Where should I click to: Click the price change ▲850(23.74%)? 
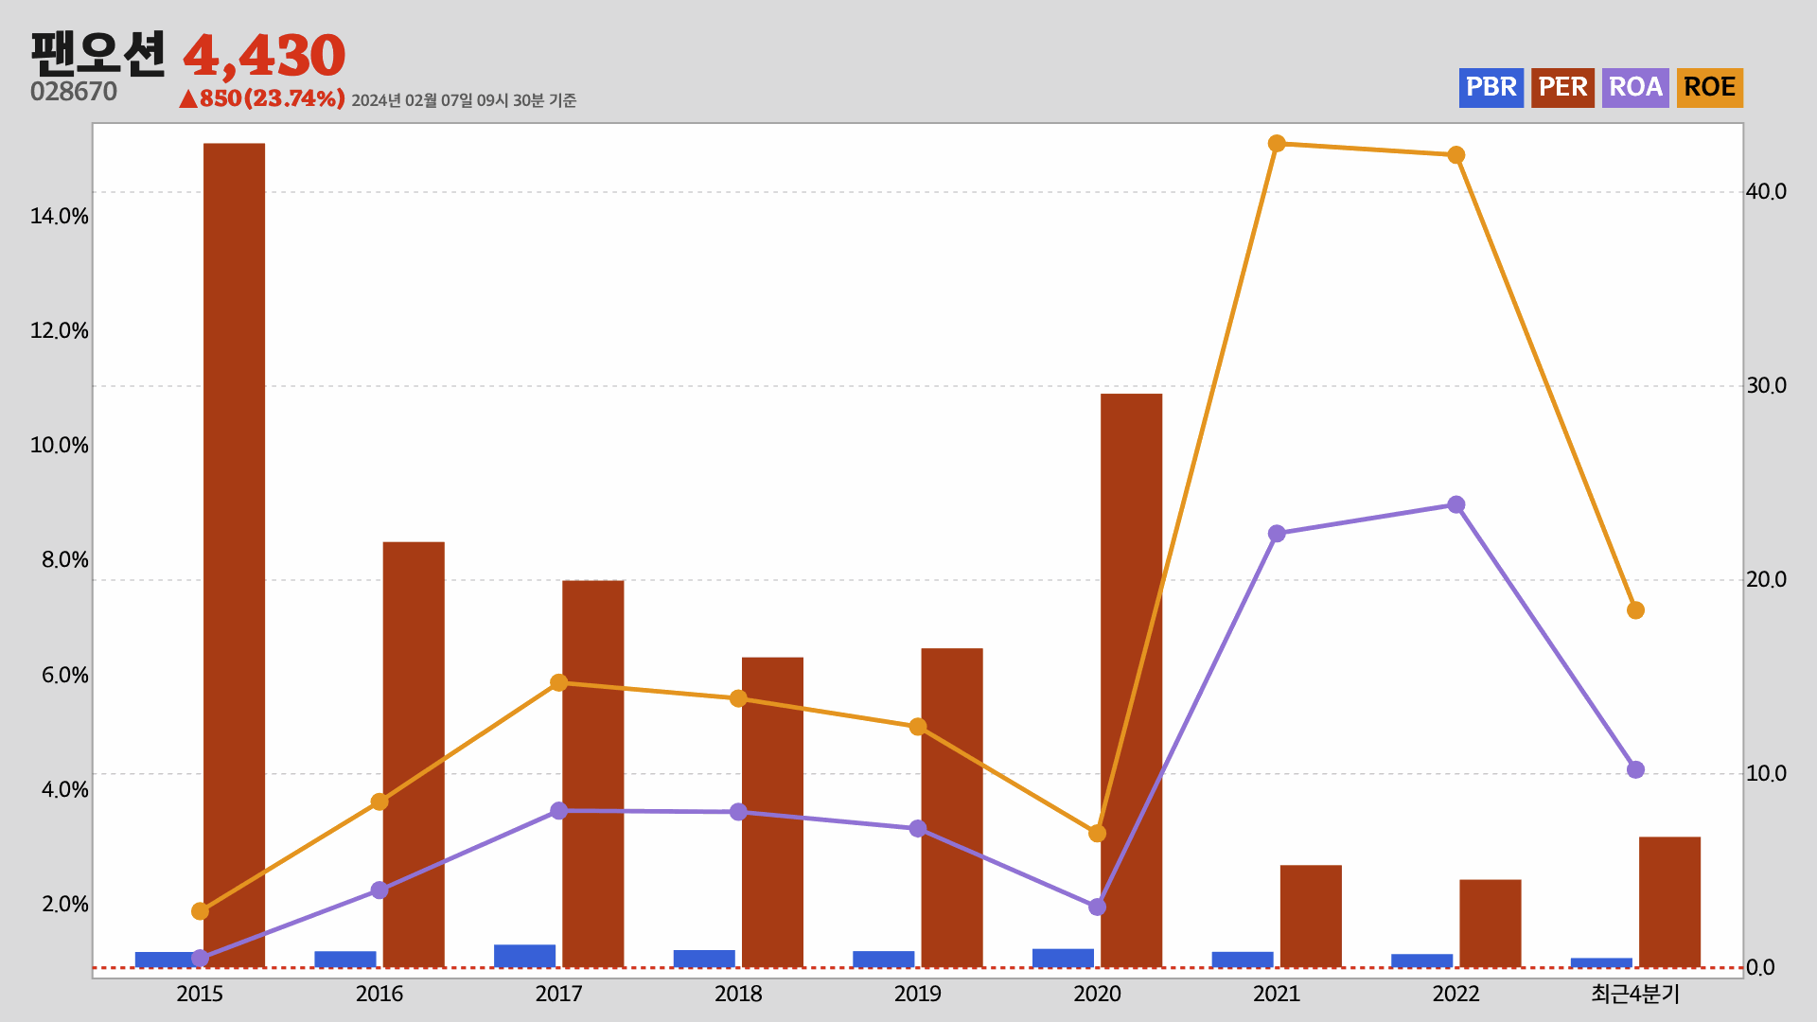262,98
